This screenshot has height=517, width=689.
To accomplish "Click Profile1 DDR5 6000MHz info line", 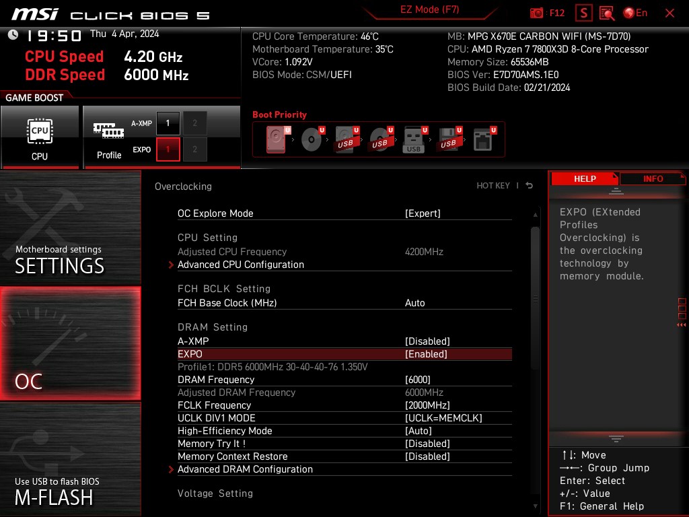I will click(273, 367).
